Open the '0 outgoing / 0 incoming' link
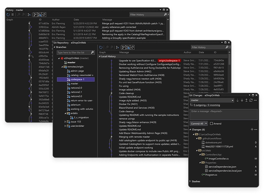The image size is (264, 195). click(x=206, y=105)
